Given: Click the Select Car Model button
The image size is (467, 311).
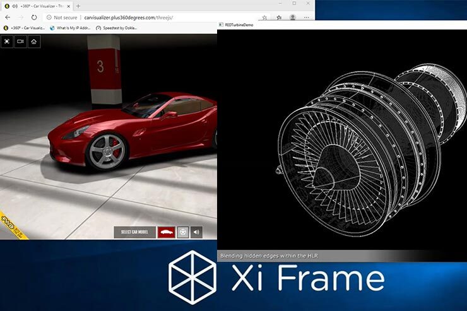Looking at the screenshot, I should (x=134, y=232).
